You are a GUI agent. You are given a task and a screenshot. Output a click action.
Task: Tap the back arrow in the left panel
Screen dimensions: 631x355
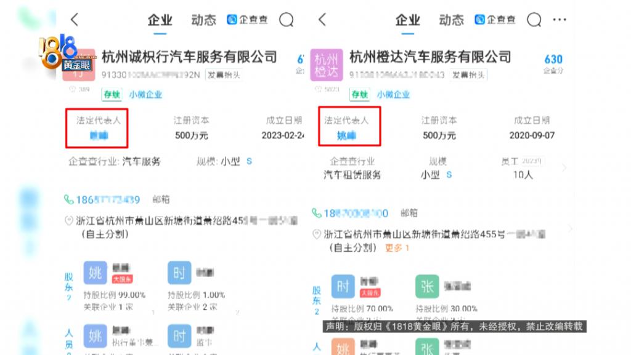coord(75,19)
